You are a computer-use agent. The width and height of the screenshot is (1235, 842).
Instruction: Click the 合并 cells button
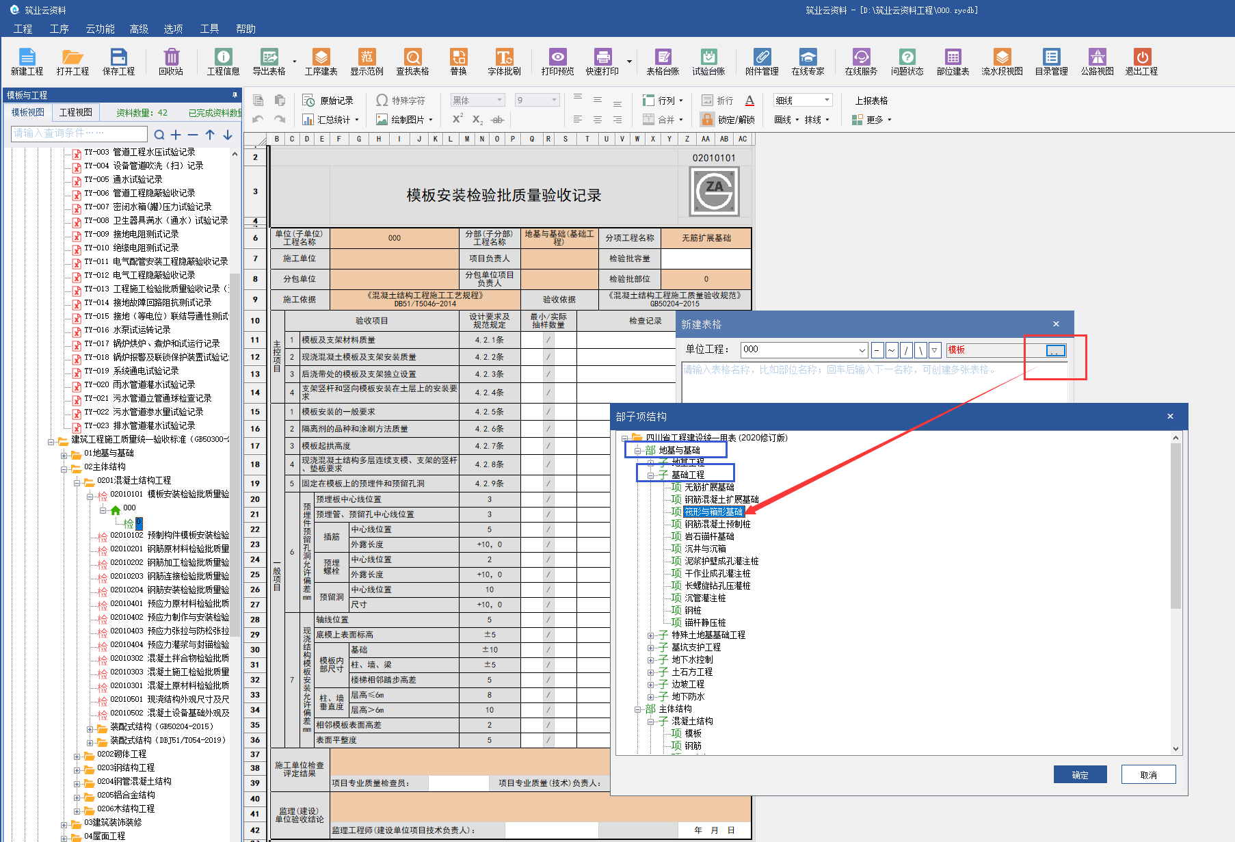pyautogui.click(x=662, y=120)
